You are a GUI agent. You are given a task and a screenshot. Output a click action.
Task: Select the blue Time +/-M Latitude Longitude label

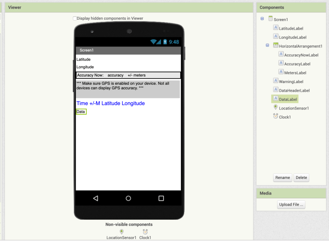pyautogui.click(x=111, y=103)
